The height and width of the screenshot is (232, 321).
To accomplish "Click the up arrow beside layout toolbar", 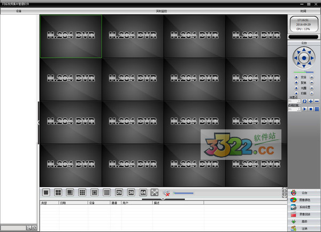I will point(285,190).
